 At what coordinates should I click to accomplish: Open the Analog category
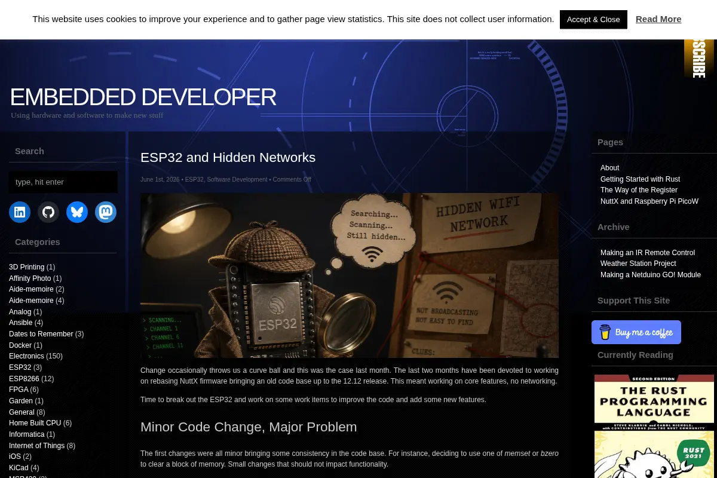pos(20,312)
